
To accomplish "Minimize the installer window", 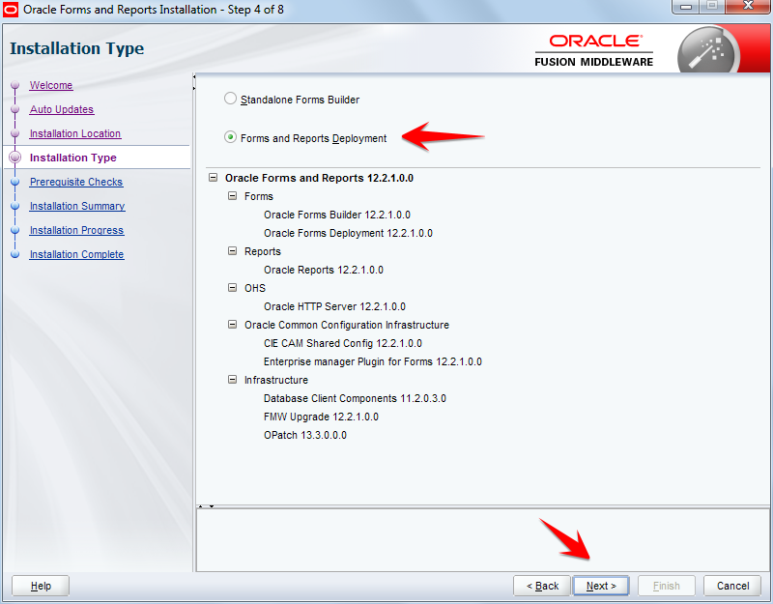I will [x=686, y=7].
